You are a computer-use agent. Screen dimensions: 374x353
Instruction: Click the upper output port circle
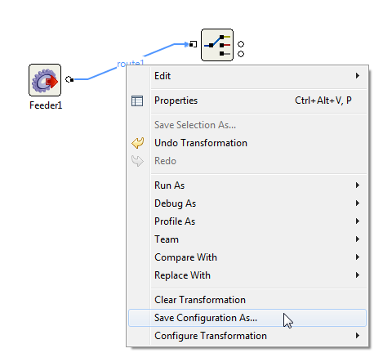[241, 44]
